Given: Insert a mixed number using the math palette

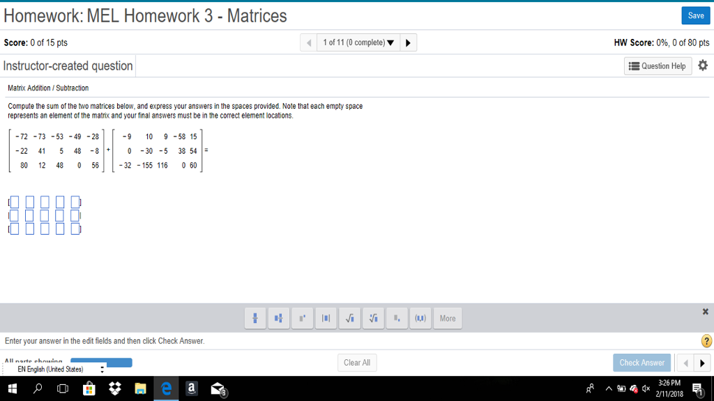Looking at the screenshot, I should point(278,318).
